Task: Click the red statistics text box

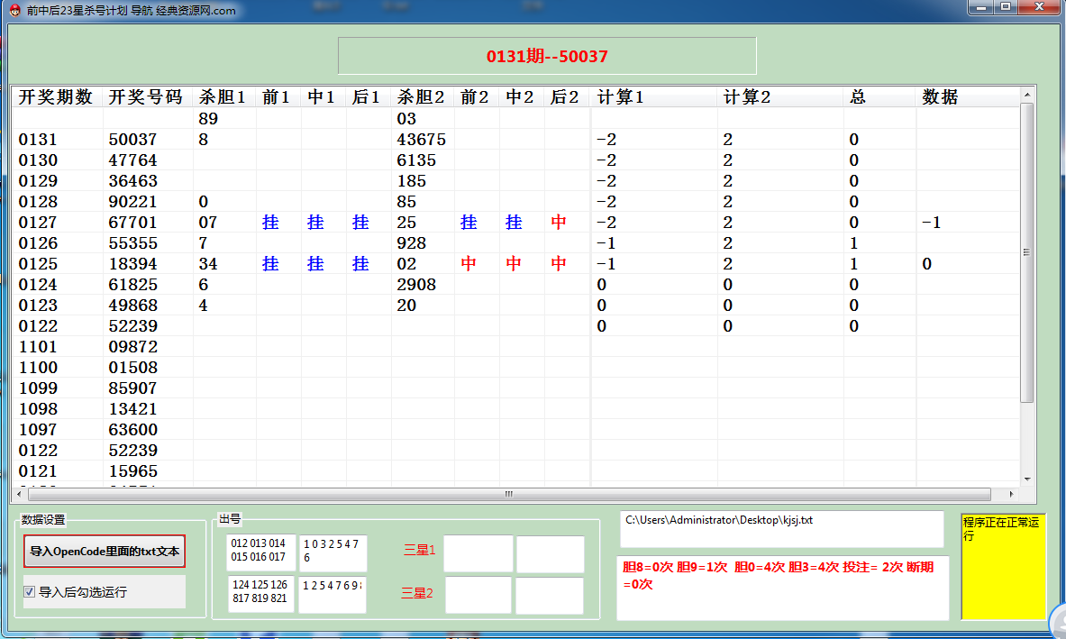Action: (x=782, y=588)
